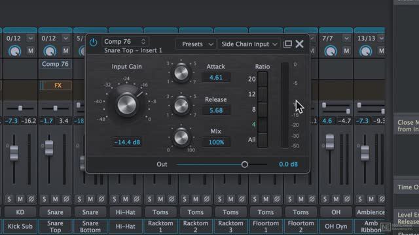Click the Mix value field 100%
Image resolution: width=419 pixels, height=235 pixels.
pos(216,142)
